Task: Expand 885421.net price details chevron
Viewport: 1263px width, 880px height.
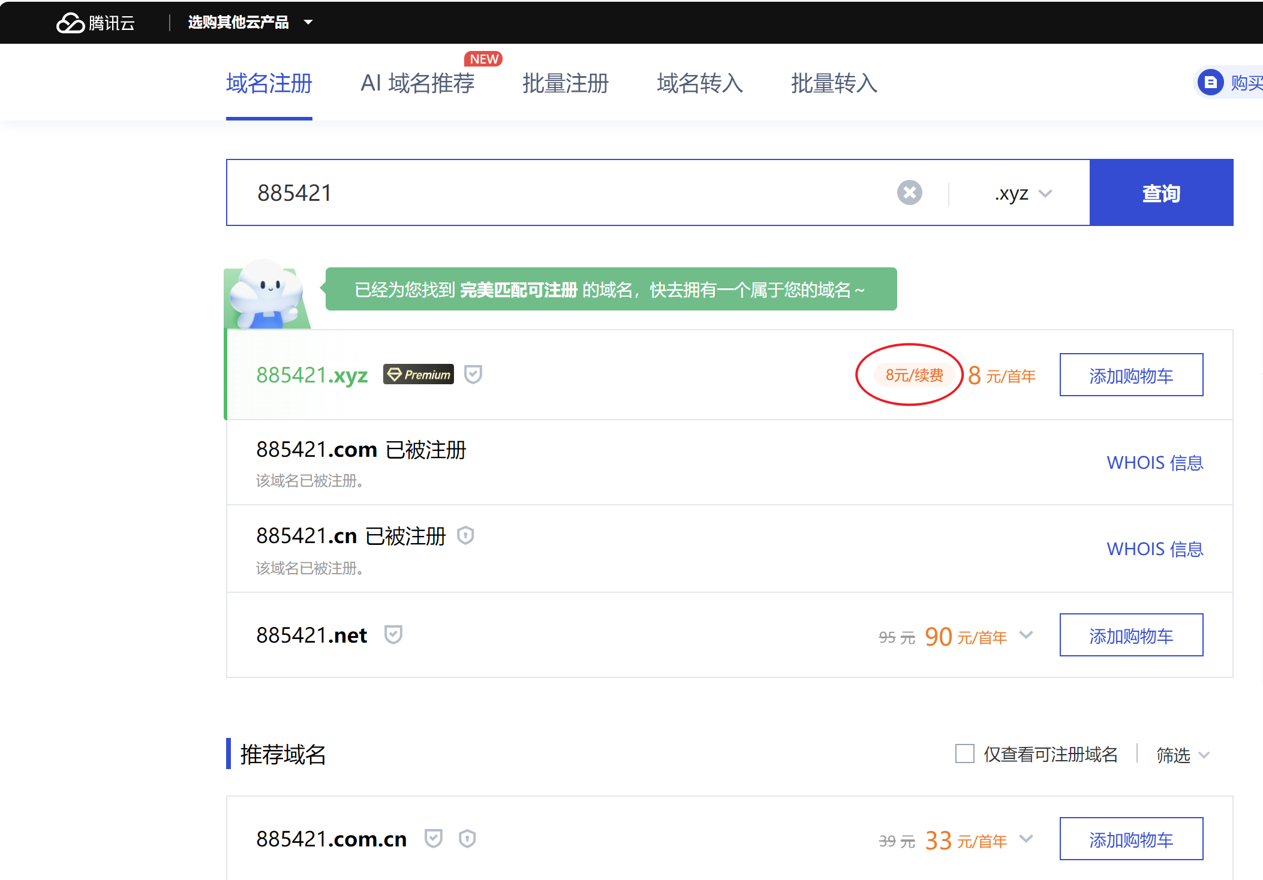Action: pos(1027,635)
